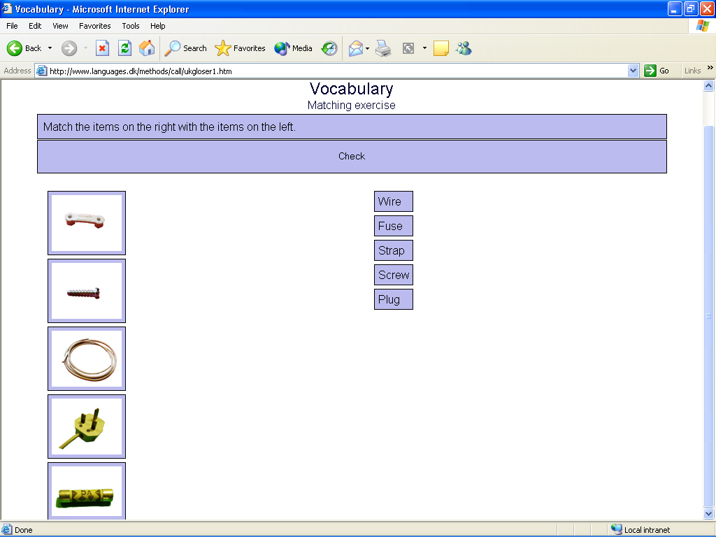Open the Tools menu
This screenshot has width=716, height=537.
131,26
